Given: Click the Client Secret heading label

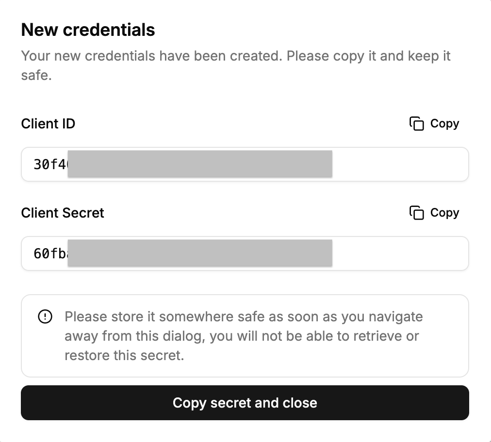Looking at the screenshot, I should (63, 213).
